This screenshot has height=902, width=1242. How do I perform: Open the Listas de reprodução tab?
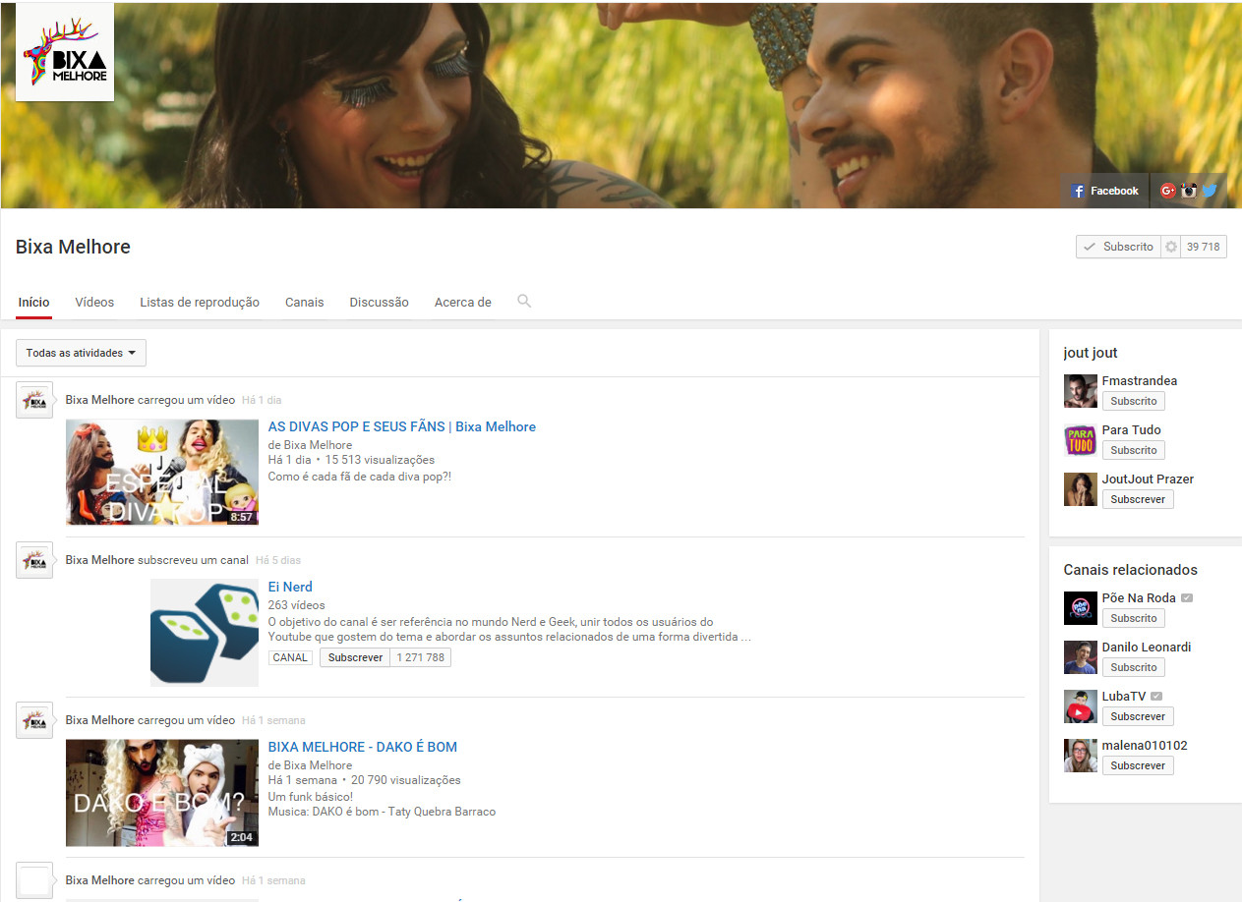(200, 303)
